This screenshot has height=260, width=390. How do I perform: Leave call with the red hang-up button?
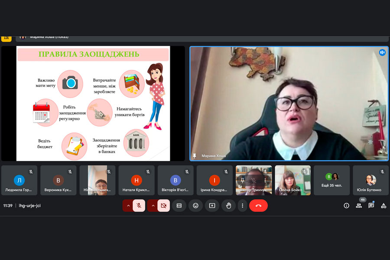(258, 205)
